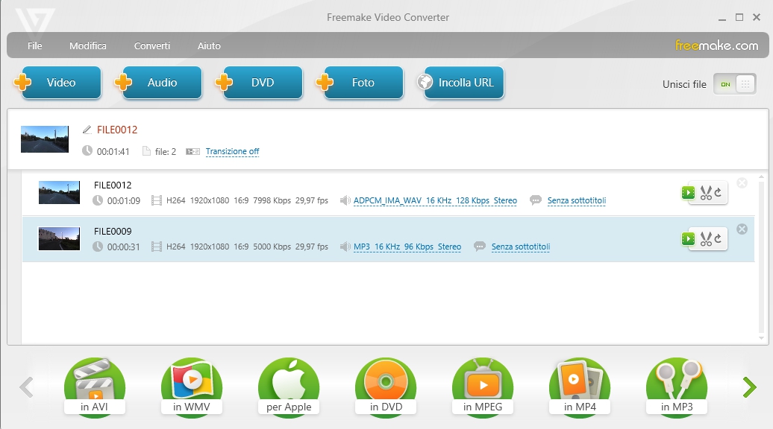Toggle the Unisci file switch
Viewport: 773px width, 429px height.
pos(734,84)
